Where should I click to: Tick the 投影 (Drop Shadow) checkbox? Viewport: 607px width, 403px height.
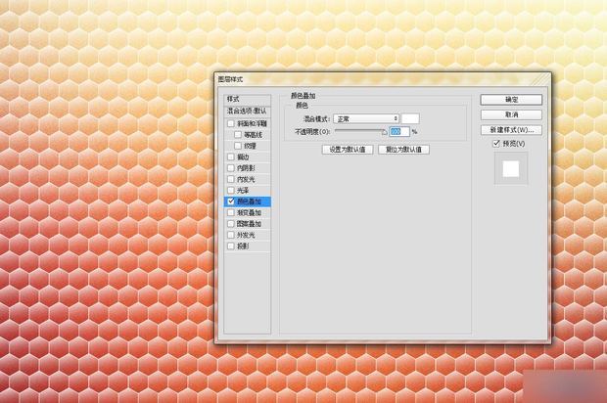[231, 246]
